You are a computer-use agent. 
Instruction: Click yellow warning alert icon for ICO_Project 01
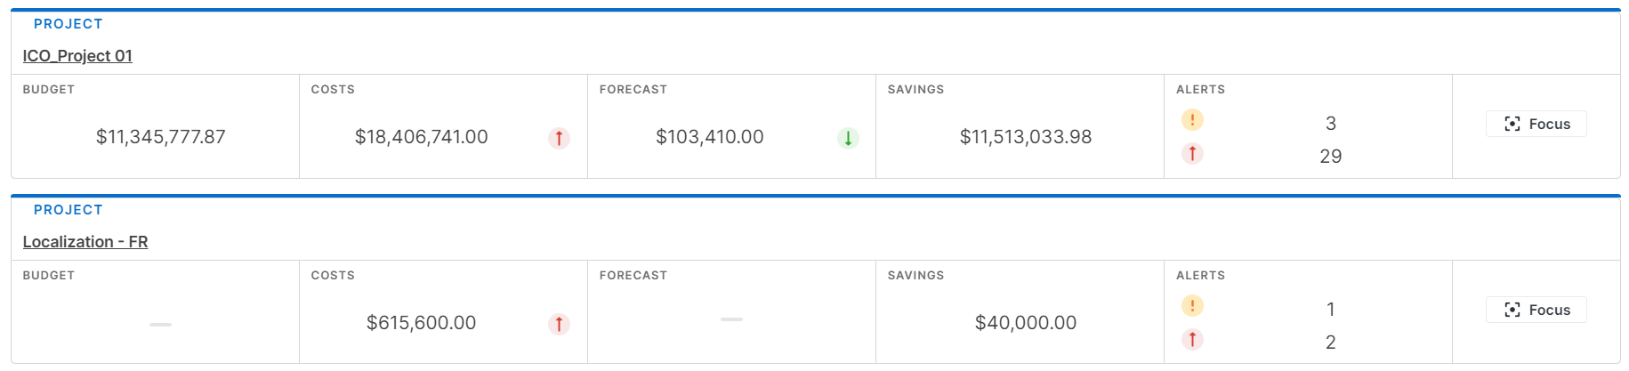[x=1192, y=119]
